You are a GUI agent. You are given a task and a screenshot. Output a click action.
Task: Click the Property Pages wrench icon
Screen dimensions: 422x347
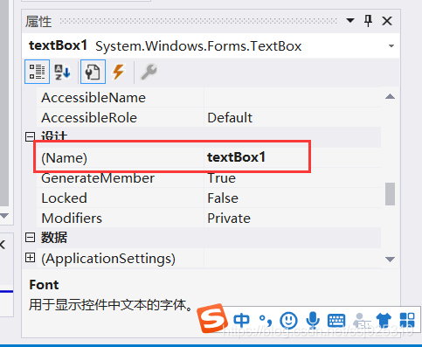point(149,72)
